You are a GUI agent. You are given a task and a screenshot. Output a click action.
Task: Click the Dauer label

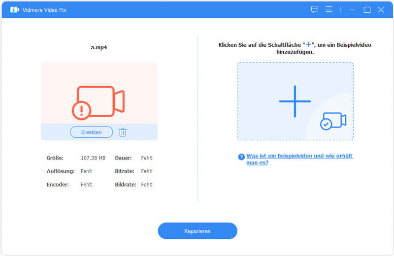pyautogui.click(x=123, y=158)
